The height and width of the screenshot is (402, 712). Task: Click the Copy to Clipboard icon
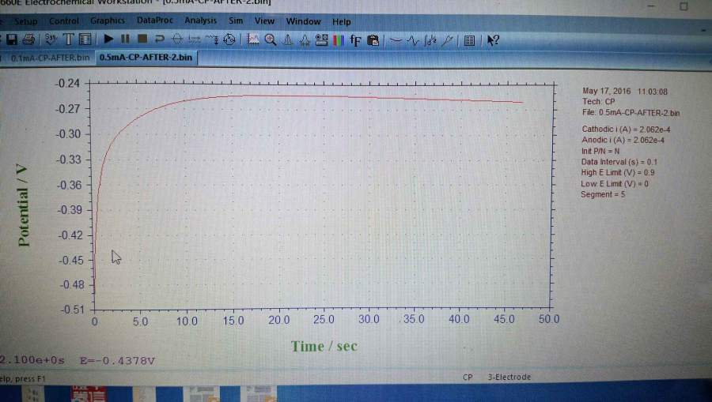(x=373, y=41)
